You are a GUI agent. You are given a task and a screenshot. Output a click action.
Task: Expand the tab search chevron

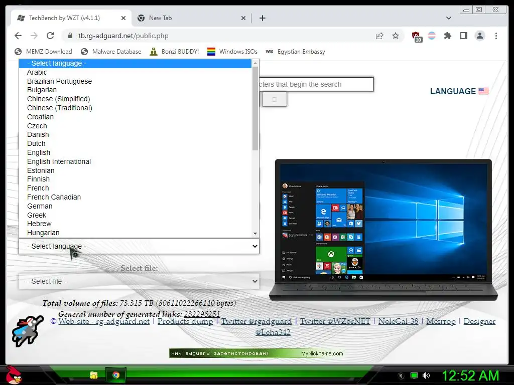point(448,18)
